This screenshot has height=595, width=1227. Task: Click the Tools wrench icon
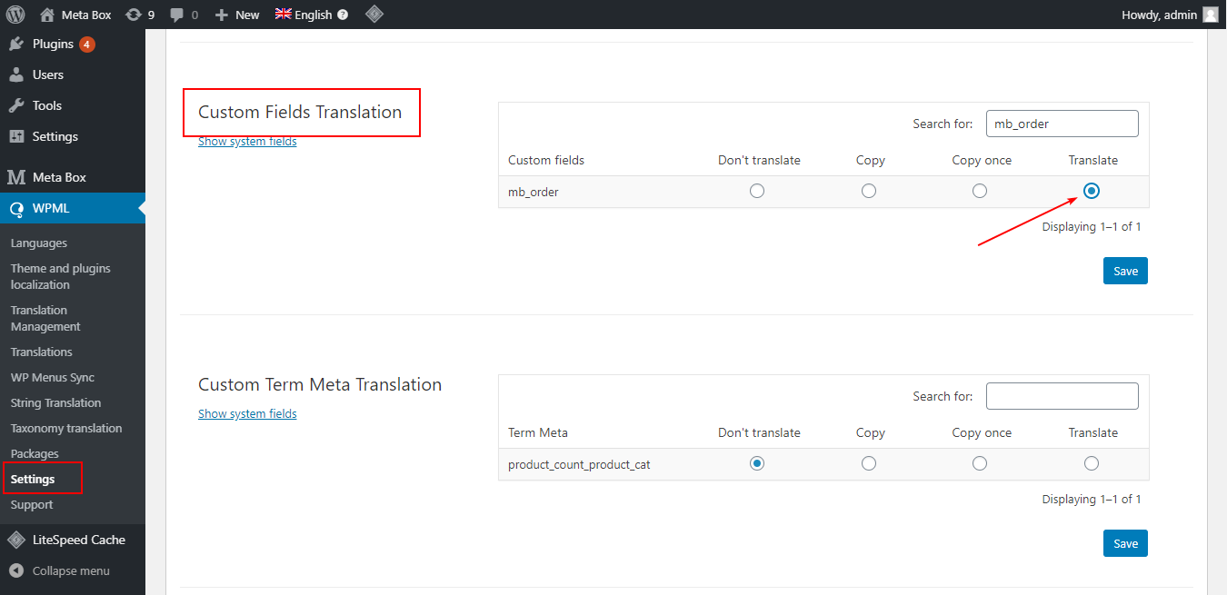pyautogui.click(x=16, y=104)
